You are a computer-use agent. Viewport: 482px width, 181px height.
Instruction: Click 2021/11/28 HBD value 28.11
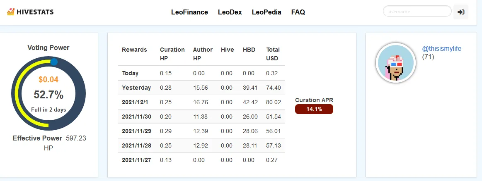(x=250, y=145)
